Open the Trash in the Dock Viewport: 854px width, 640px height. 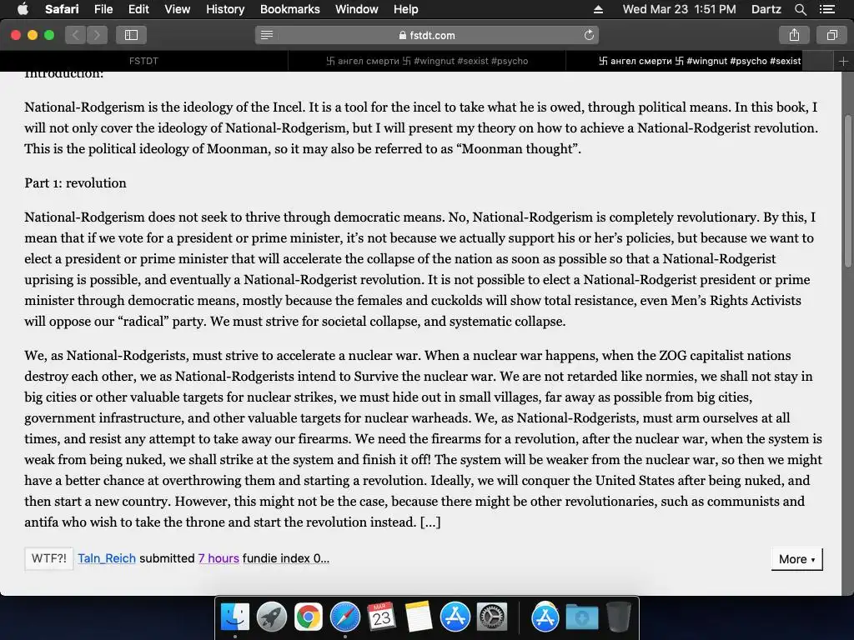point(618,617)
